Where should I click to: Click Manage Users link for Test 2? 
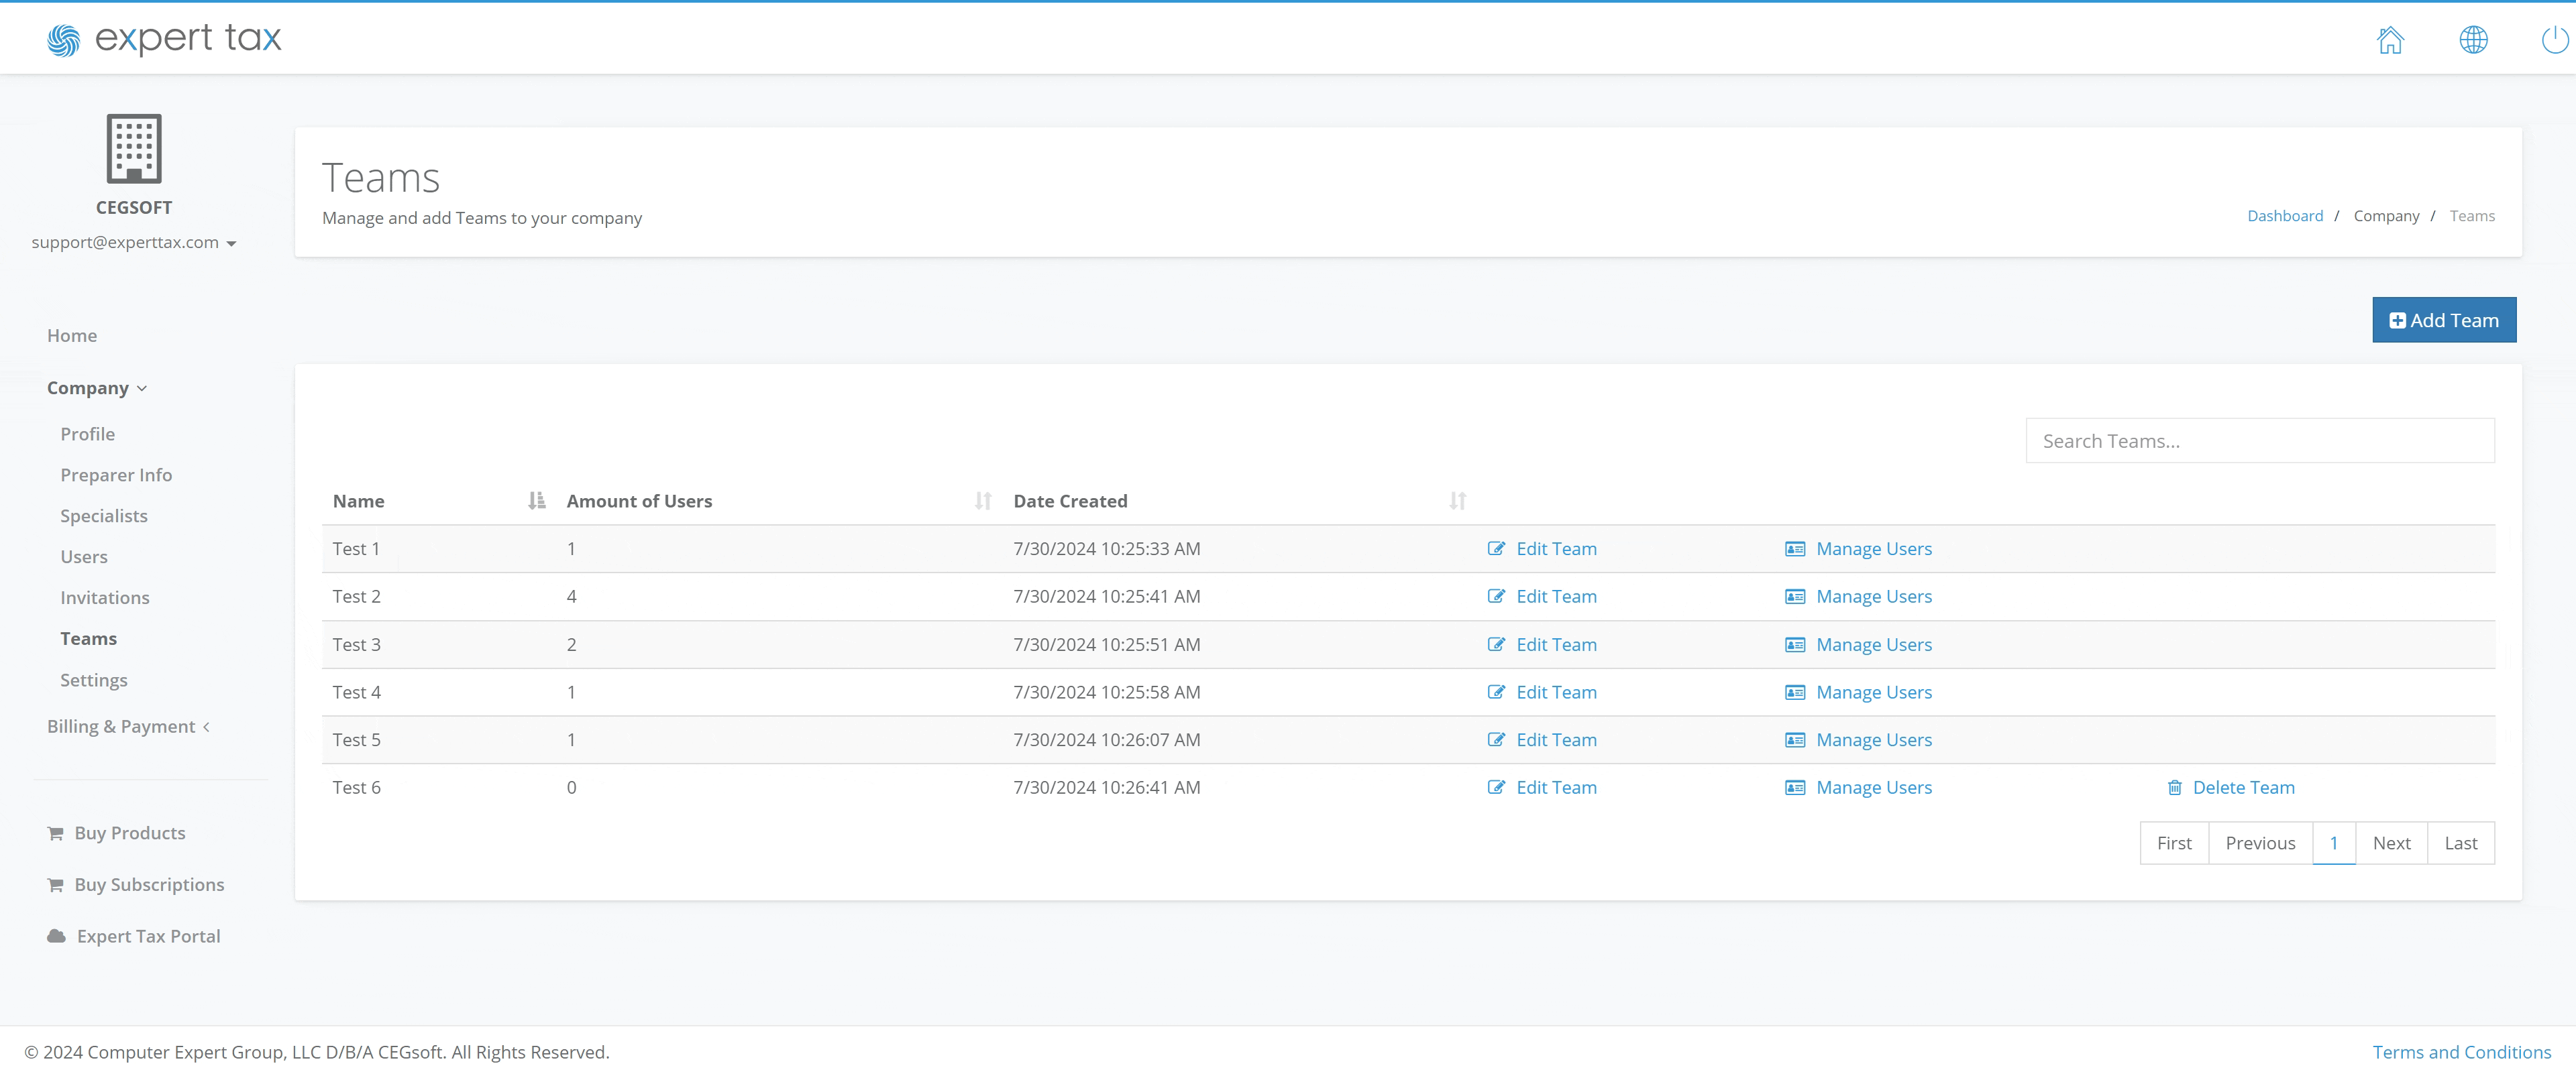click(1873, 597)
